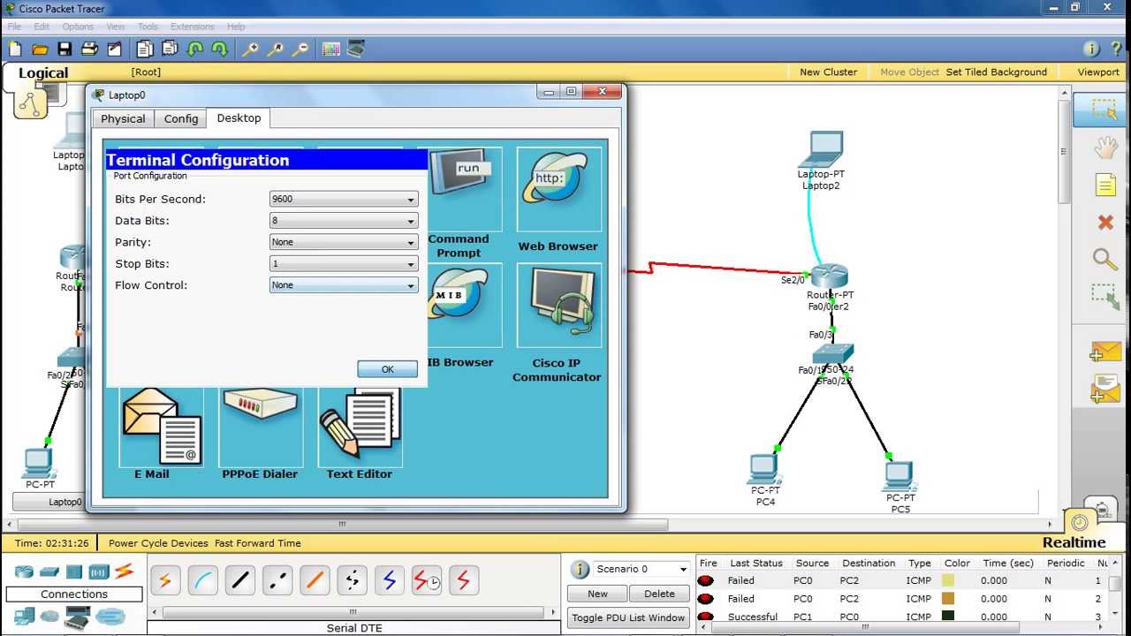Switch to the Physical tab
Screen dimensions: 1131x636
pyautogui.click(x=123, y=118)
